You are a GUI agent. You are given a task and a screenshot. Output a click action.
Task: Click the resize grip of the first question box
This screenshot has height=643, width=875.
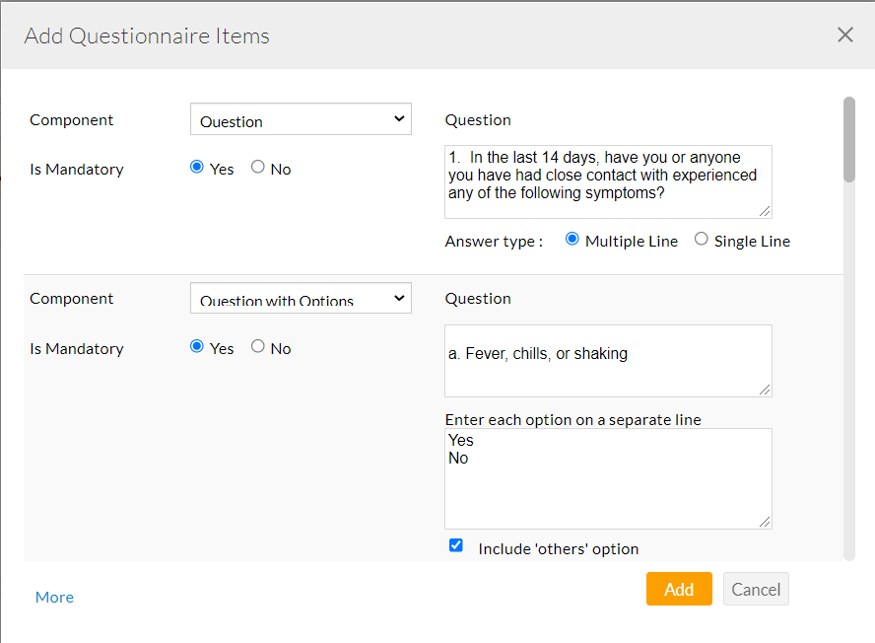(767, 213)
